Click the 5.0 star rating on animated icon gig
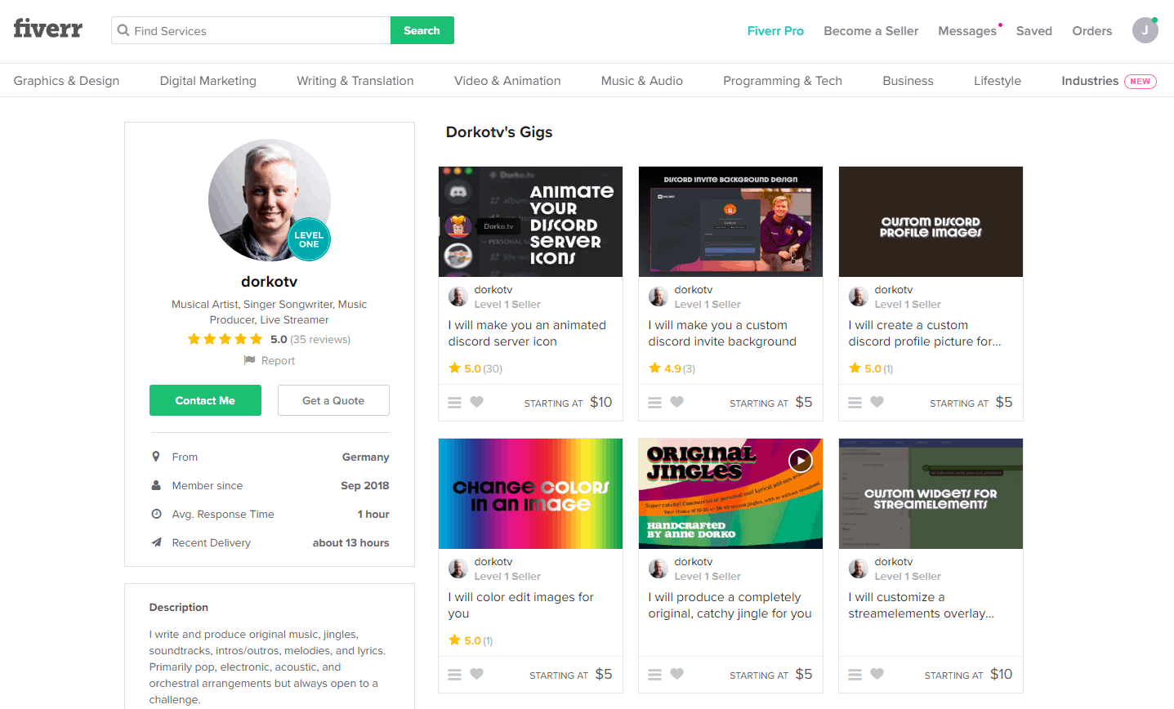 pyautogui.click(x=466, y=368)
